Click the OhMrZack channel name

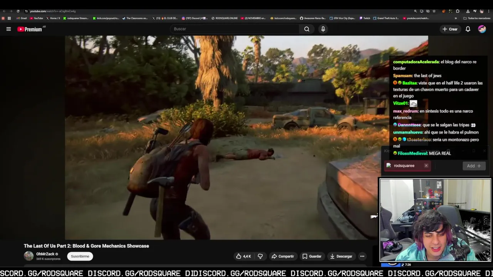pos(45,254)
